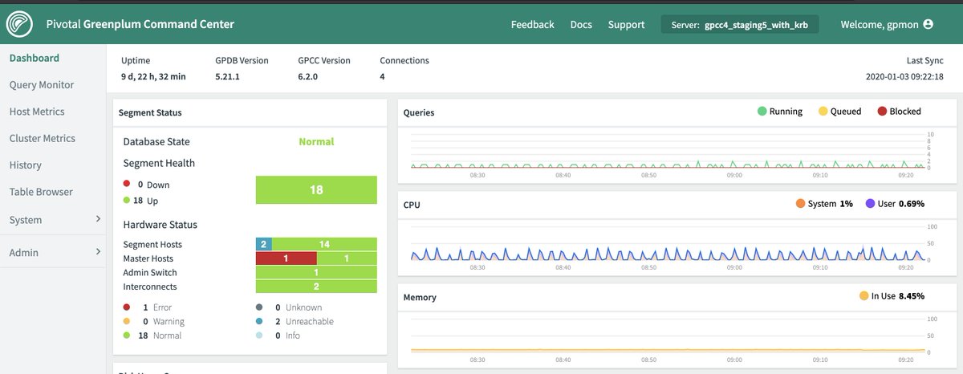This screenshot has height=374, width=963.
Task: Click the Interconnects status bar
Action: [x=316, y=287]
